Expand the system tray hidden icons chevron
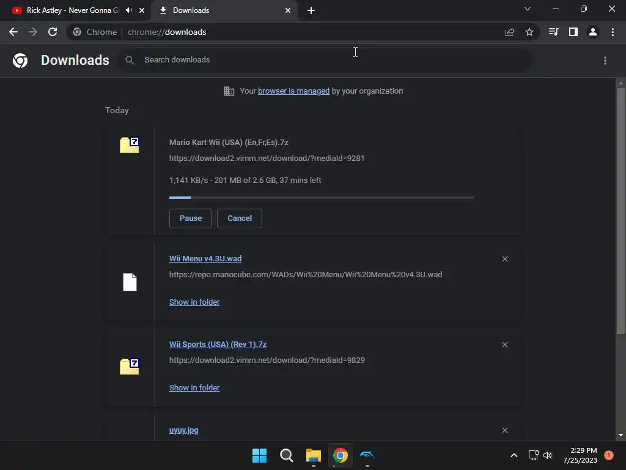This screenshot has width=626, height=470. tap(514, 455)
